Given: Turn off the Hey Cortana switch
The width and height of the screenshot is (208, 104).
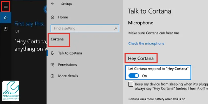Looking at the screenshot, I should tap(134, 76).
